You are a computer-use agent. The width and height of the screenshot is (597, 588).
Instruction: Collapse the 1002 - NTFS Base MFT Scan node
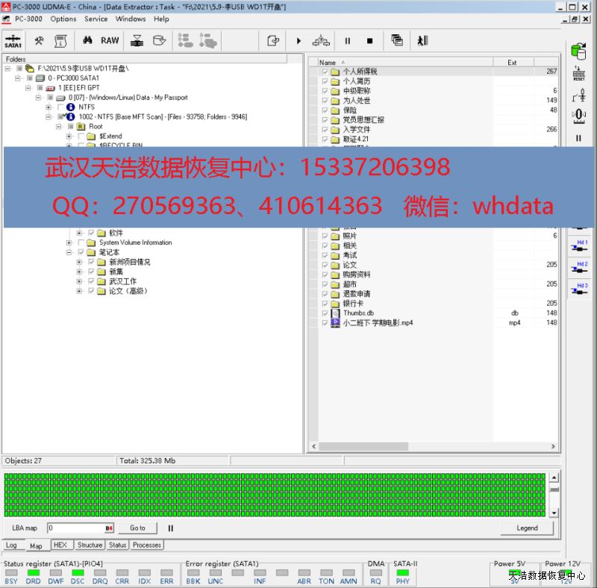pos(49,117)
